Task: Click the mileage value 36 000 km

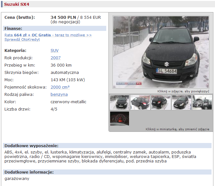Action: tap(61, 65)
